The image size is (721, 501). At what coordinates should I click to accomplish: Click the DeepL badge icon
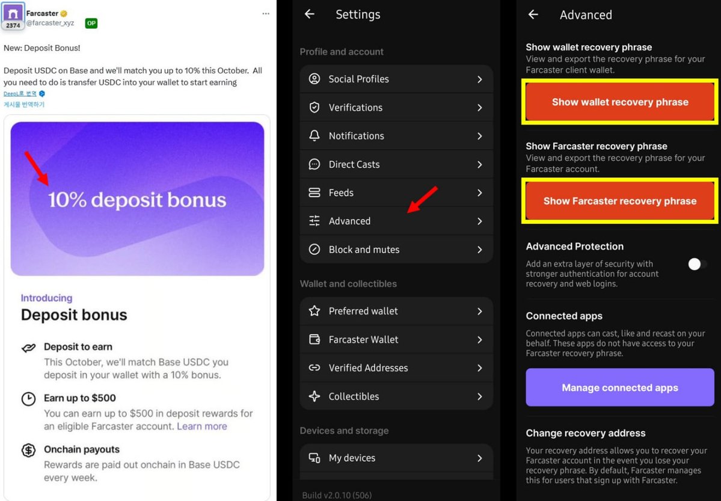coord(42,93)
